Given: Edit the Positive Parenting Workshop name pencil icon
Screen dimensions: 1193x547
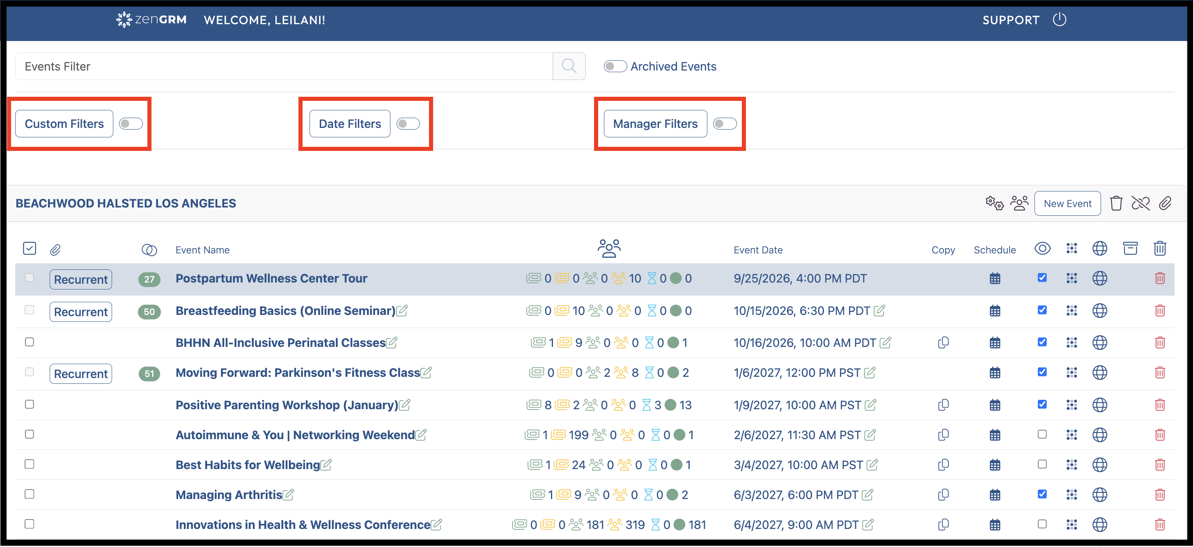Looking at the screenshot, I should pyautogui.click(x=404, y=405).
